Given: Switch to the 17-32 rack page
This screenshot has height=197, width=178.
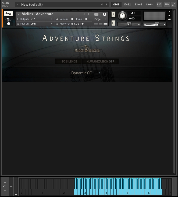Looking at the screenshot, I should click(x=127, y=5).
